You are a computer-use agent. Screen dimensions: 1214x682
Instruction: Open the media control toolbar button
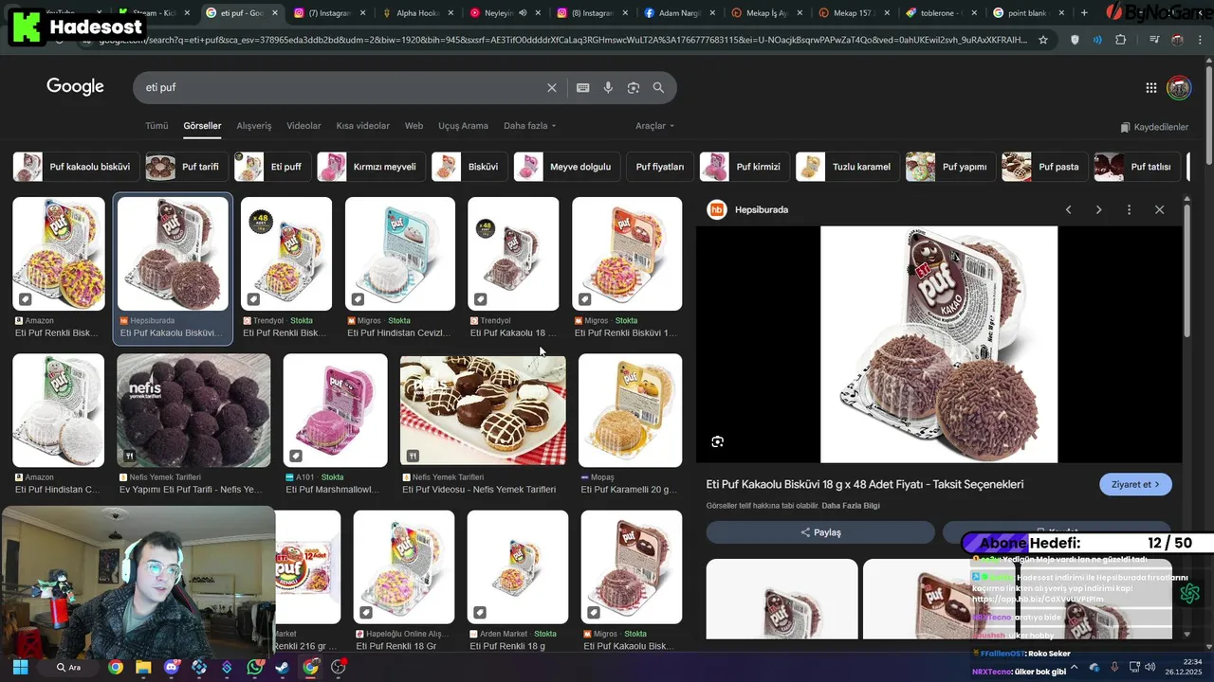pyautogui.click(x=1153, y=40)
